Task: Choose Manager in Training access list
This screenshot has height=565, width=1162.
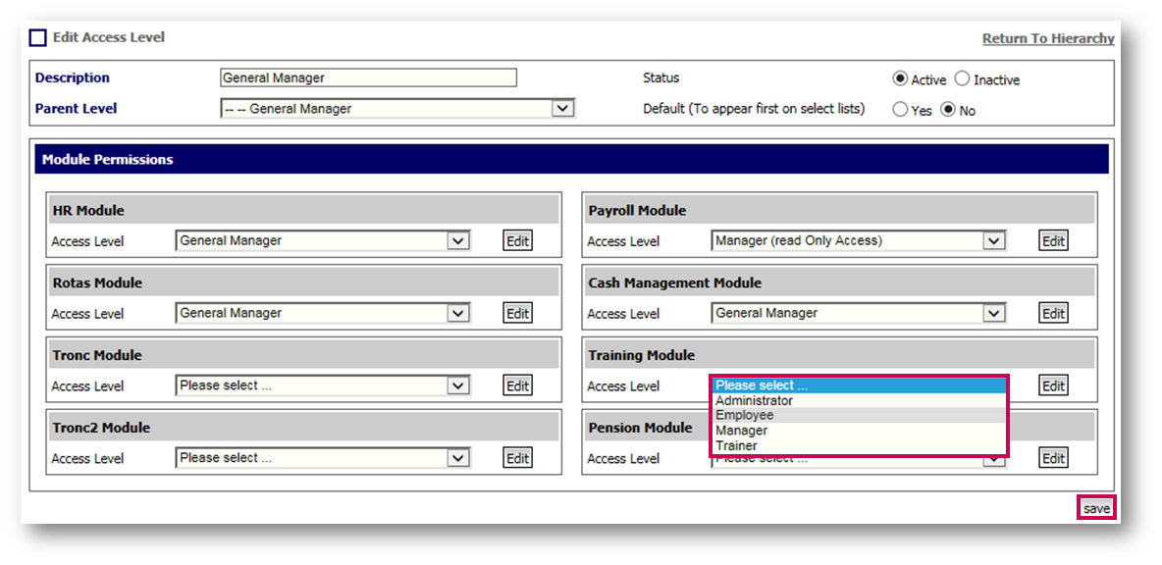Action: coord(742,430)
